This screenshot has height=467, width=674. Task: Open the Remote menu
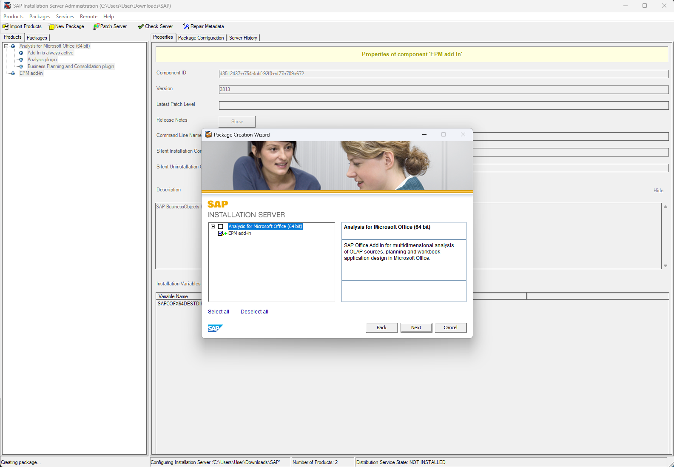pos(88,17)
